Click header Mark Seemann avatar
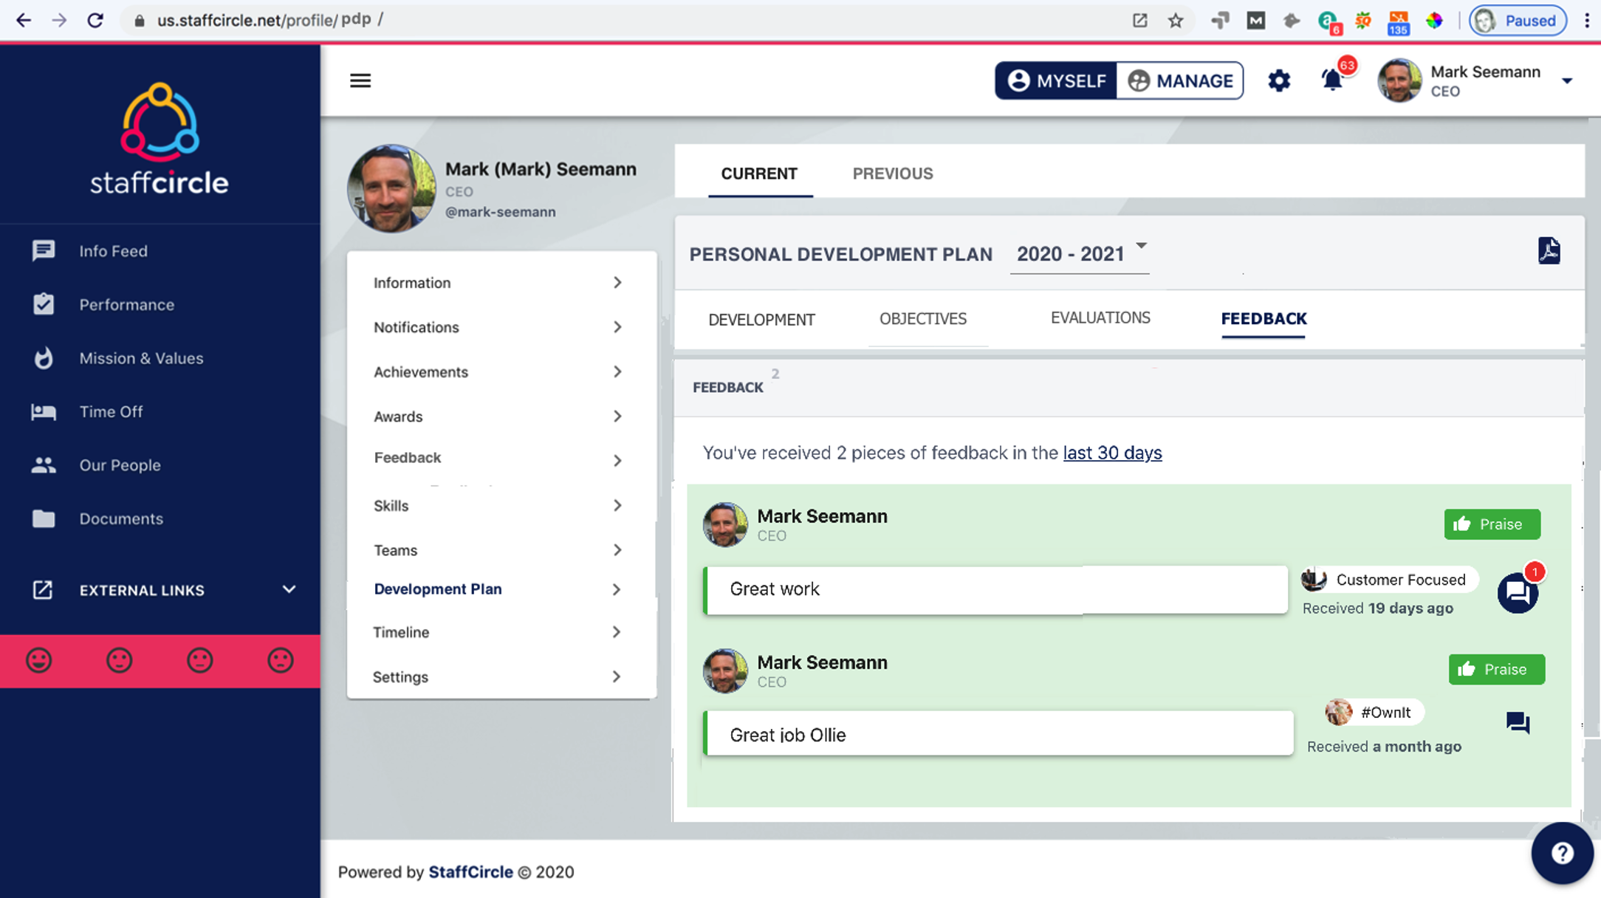This screenshot has width=1601, height=898. [x=1399, y=80]
